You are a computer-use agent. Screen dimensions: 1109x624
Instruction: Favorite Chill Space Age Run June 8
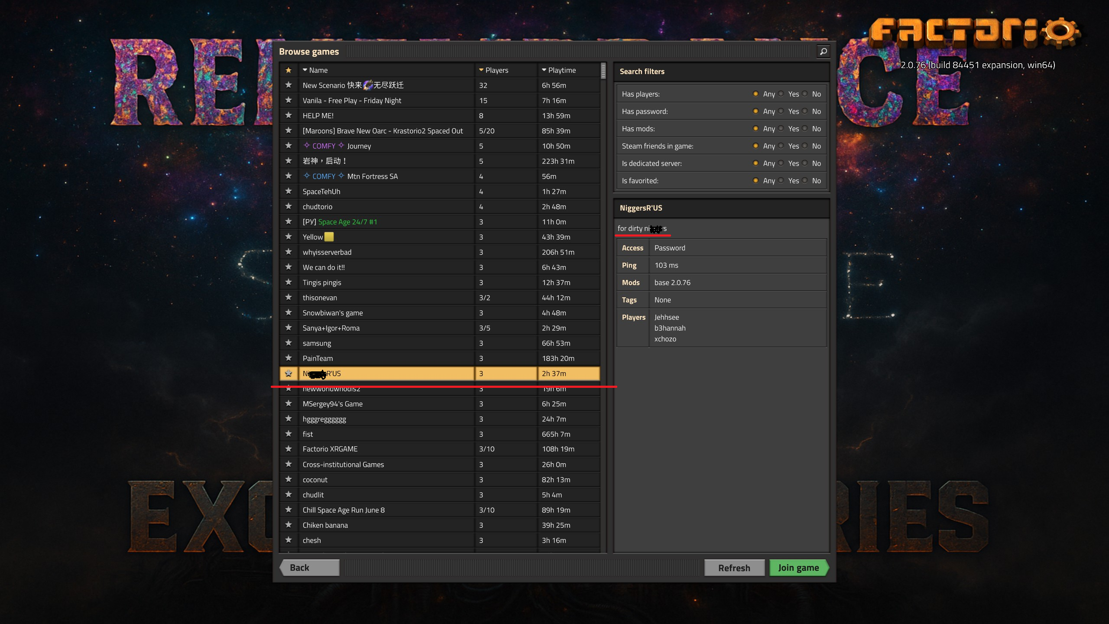289,510
